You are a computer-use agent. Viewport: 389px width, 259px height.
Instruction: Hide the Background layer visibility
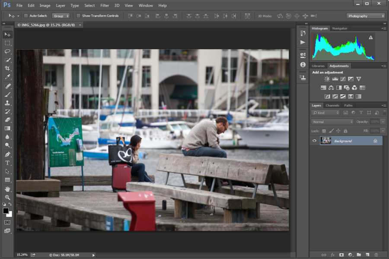315,141
